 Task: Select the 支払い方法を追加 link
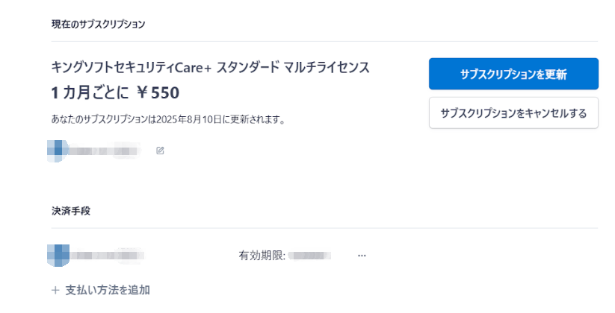pos(108,290)
